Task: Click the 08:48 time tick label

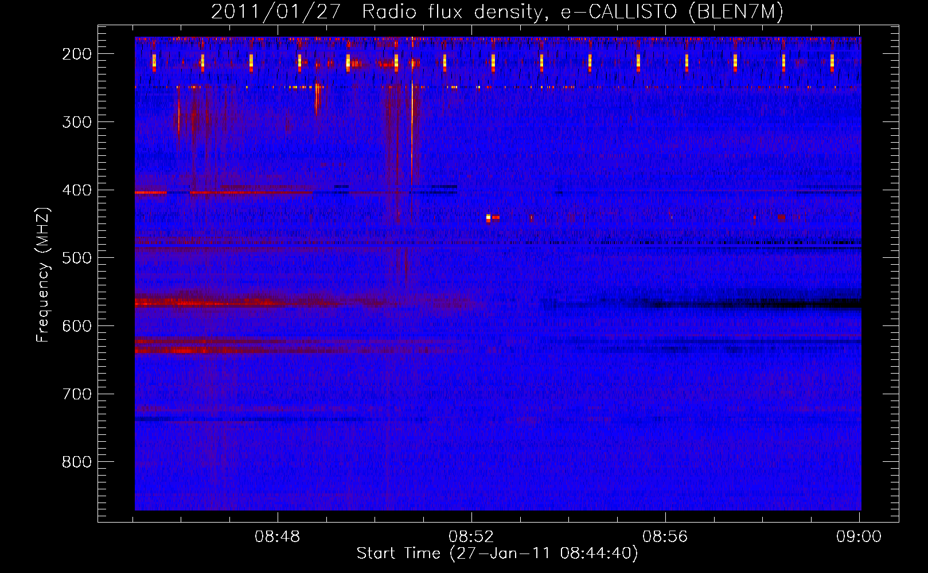Action: 278,537
